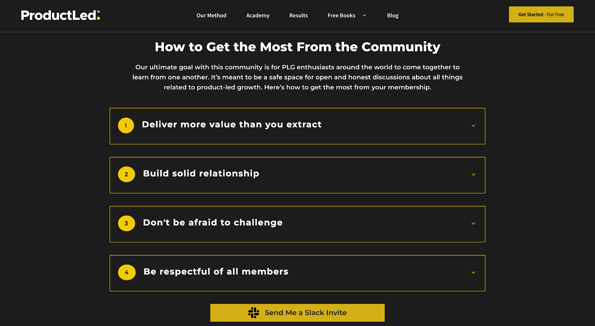Open the Deliver more value than you extract heading

[232, 125]
